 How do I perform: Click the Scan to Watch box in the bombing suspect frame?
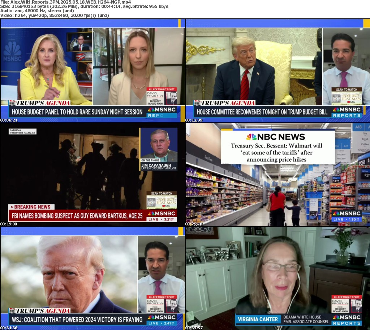[162, 200]
